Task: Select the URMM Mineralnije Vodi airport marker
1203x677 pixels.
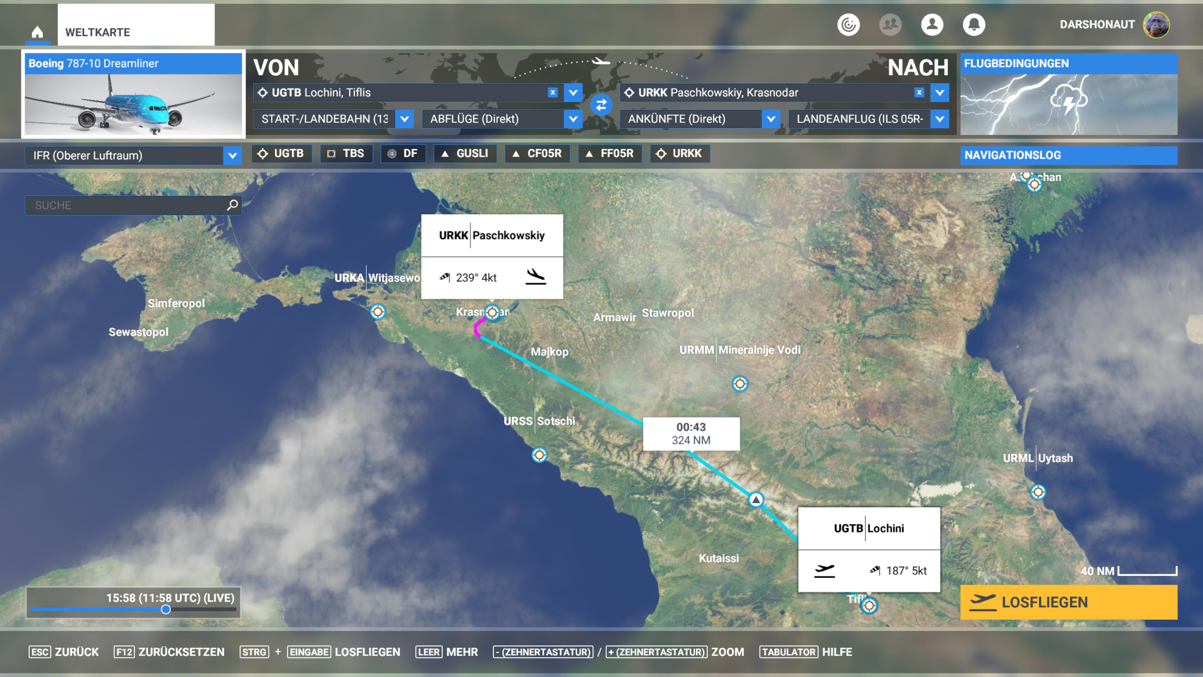Action: click(x=740, y=384)
